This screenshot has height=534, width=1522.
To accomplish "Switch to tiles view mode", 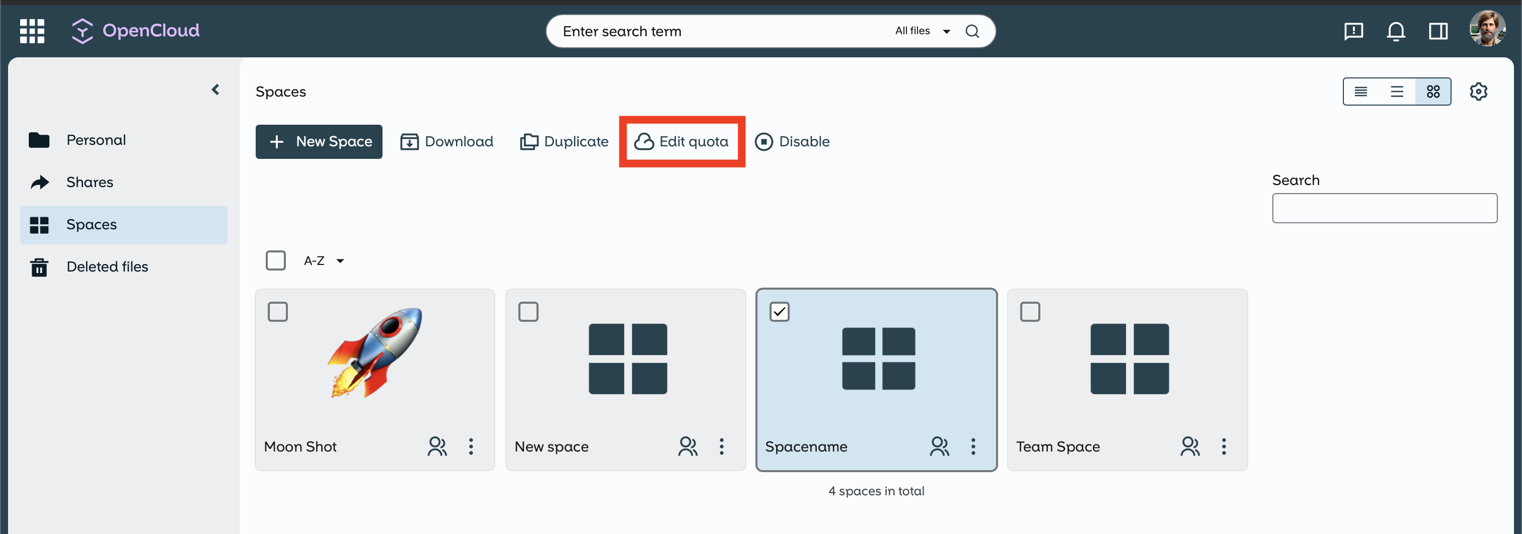I will [x=1433, y=92].
